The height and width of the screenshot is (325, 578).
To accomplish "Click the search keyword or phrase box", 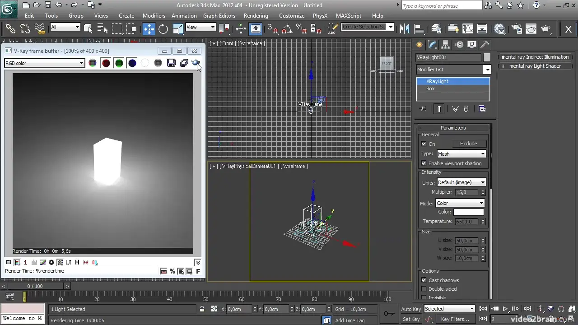I will tap(442, 6).
